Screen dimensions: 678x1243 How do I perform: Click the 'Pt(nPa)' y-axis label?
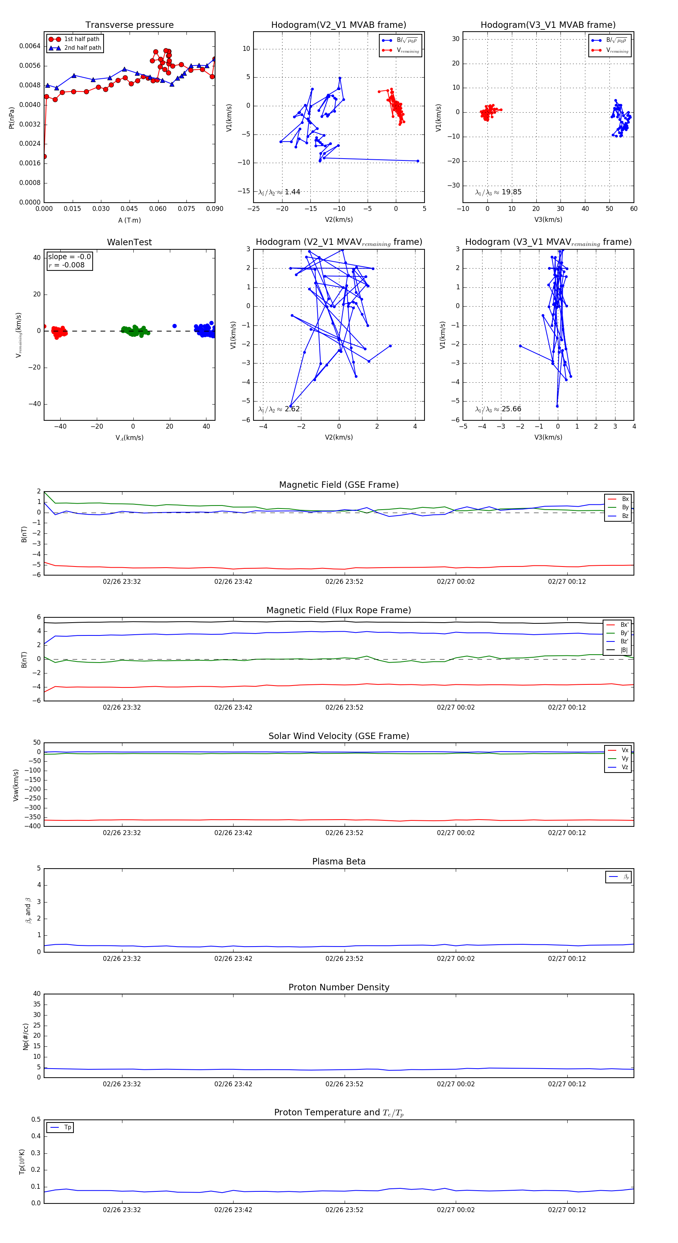pyautogui.click(x=12, y=118)
